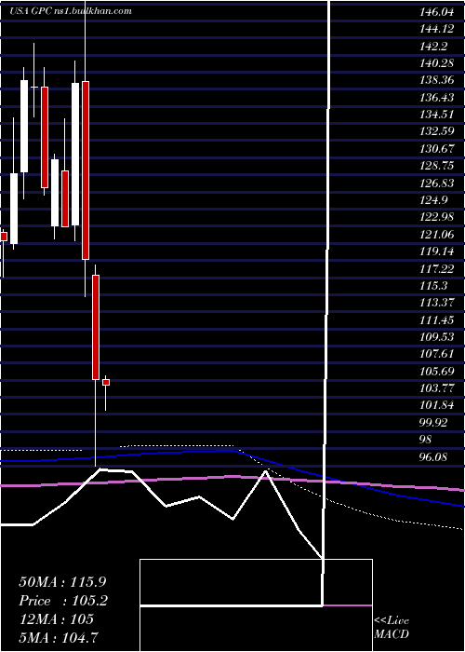Click the 132.59 price axis label

pos(436,131)
